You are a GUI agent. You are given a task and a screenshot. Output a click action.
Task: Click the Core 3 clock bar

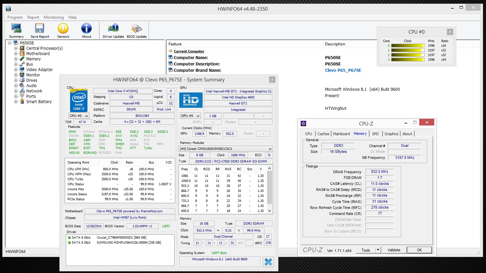pyautogui.click(x=408, y=60)
